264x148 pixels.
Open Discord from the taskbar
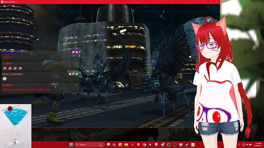tap(163, 145)
